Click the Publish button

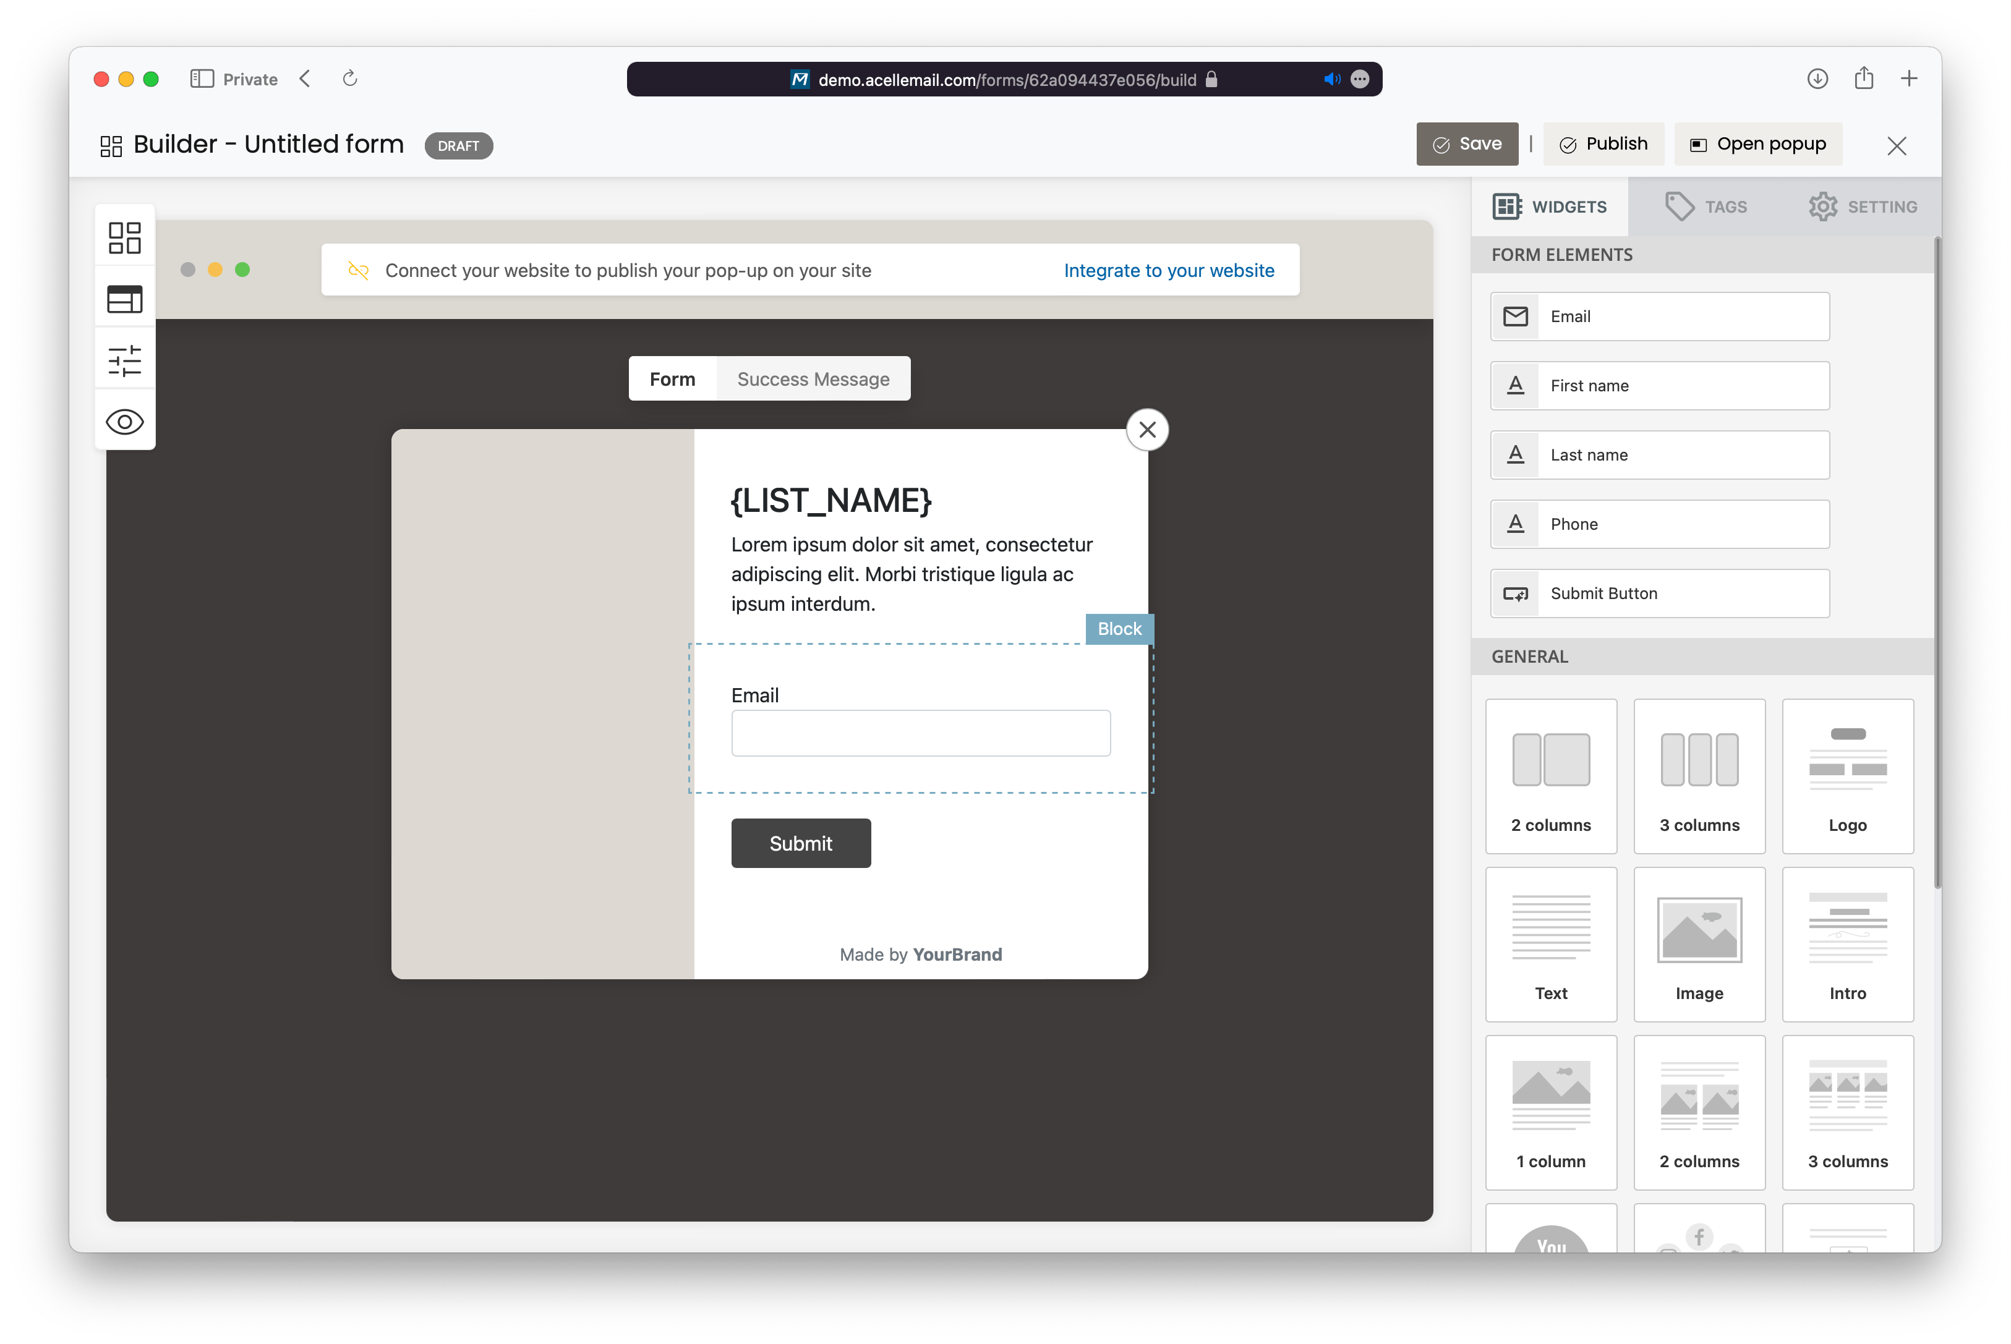tap(1603, 144)
